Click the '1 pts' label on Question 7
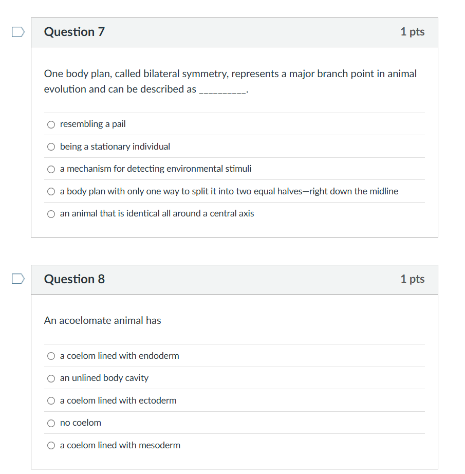Screen dimensions: 465x474 [x=413, y=31]
